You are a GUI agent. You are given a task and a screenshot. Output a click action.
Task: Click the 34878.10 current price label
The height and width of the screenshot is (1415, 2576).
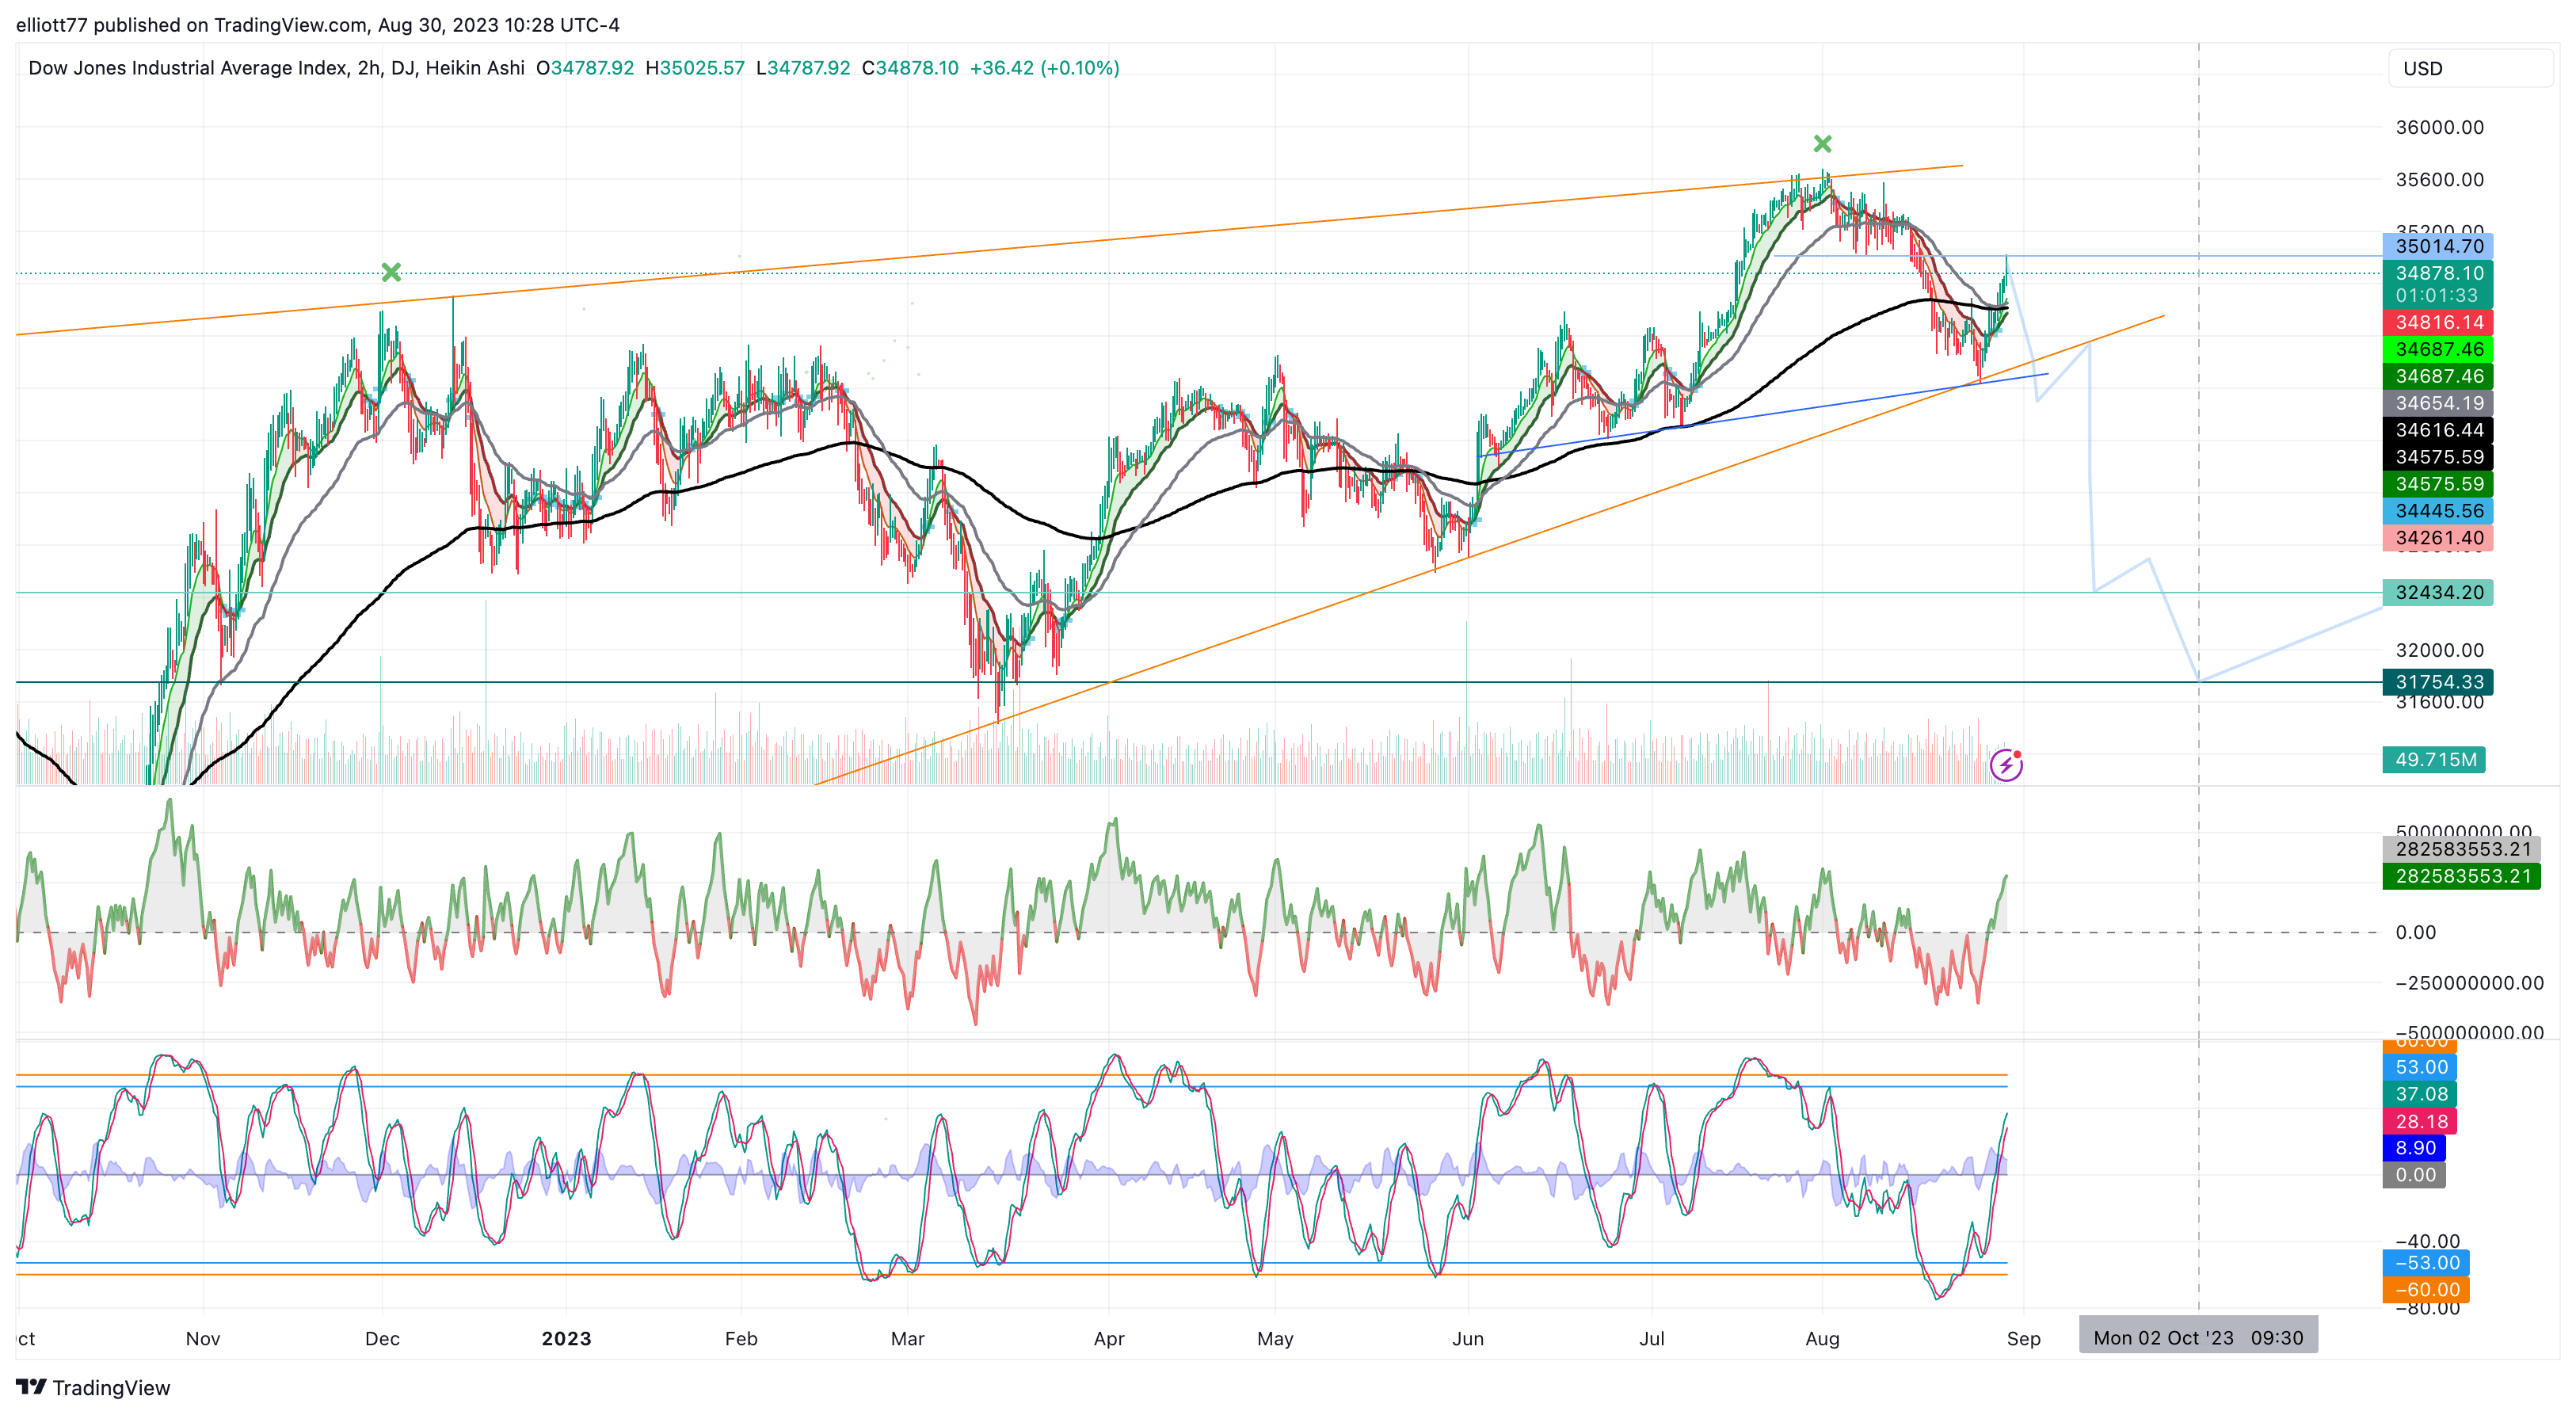(x=2438, y=273)
